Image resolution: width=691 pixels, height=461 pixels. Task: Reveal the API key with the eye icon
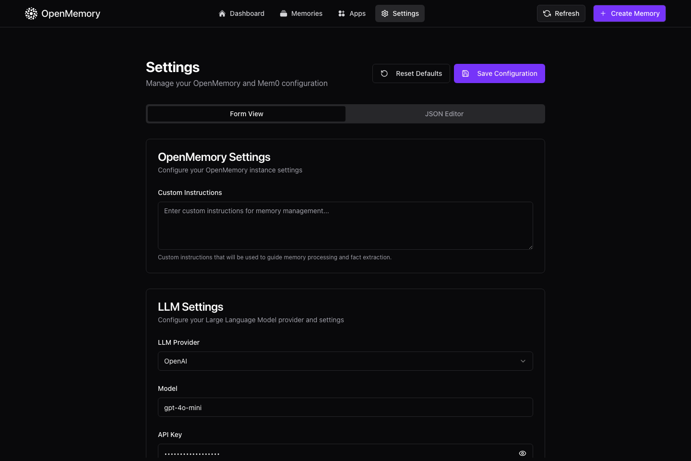(523, 453)
